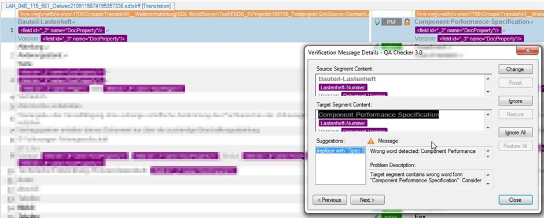Click the greyed Reset button

(x=515, y=83)
